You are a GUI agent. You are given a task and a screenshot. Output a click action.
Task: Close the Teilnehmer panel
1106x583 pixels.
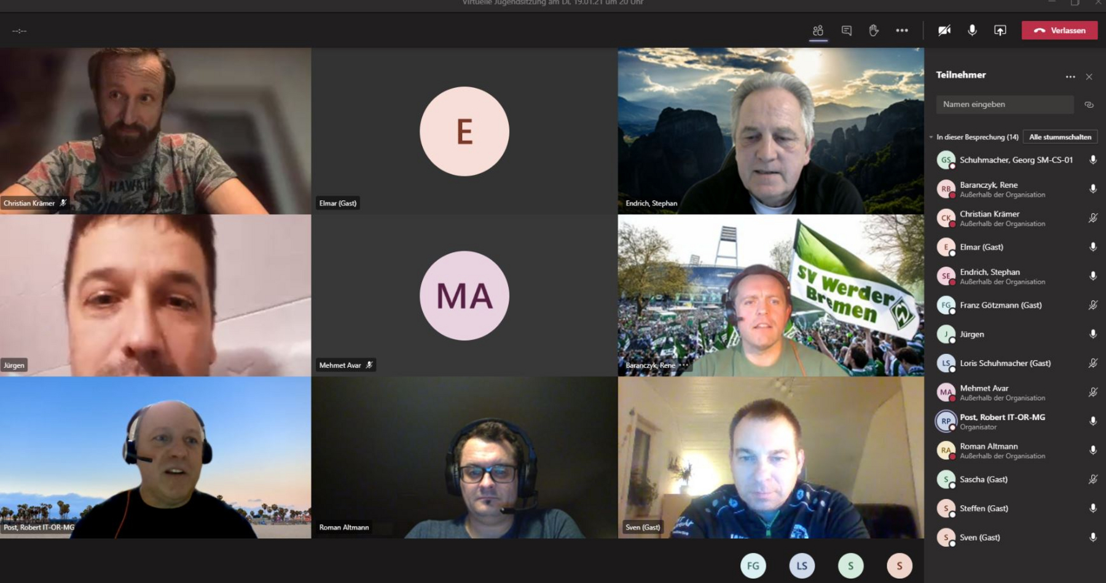pyautogui.click(x=1089, y=77)
